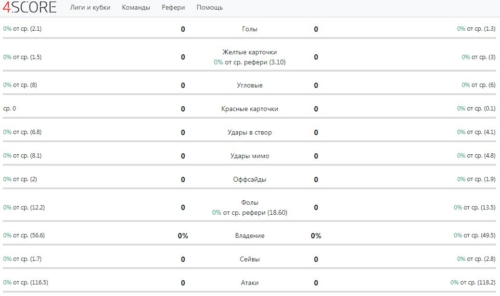The height and width of the screenshot is (296, 500).
Task: Click left saves average (1.7)
Action: point(22,259)
